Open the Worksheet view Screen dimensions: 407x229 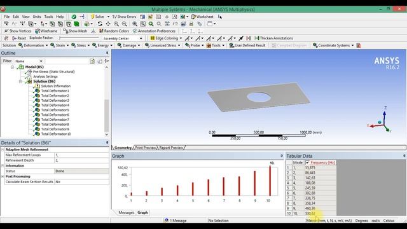pos(202,17)
